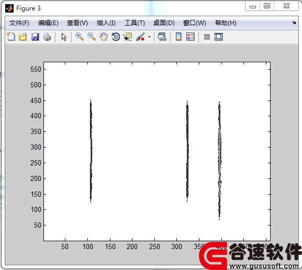
Task: Activate the Zoom Out magnifier
Action: 92,37
